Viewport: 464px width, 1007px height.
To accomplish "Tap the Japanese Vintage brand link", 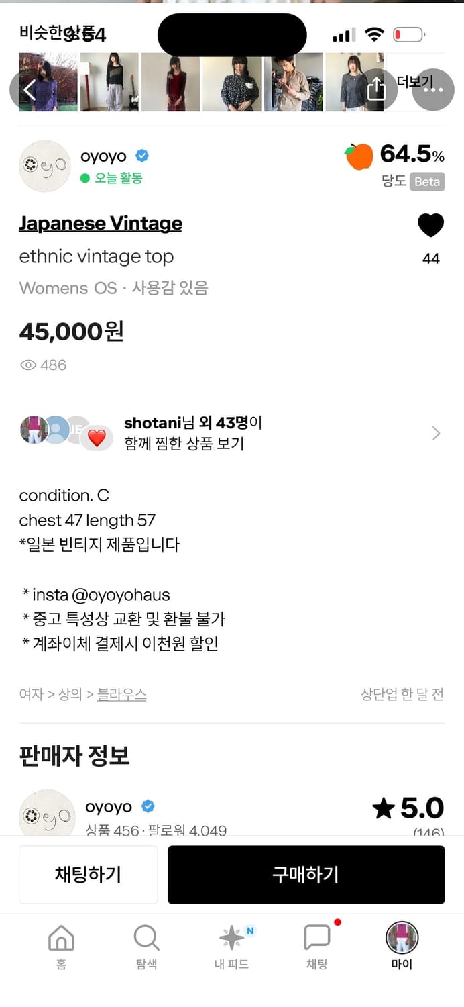I will click(100, 222).
